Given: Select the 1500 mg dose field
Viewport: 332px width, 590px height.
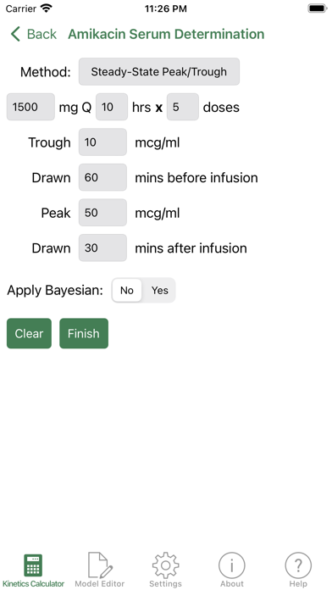Looking at the screenshot, I should point(30,107).
